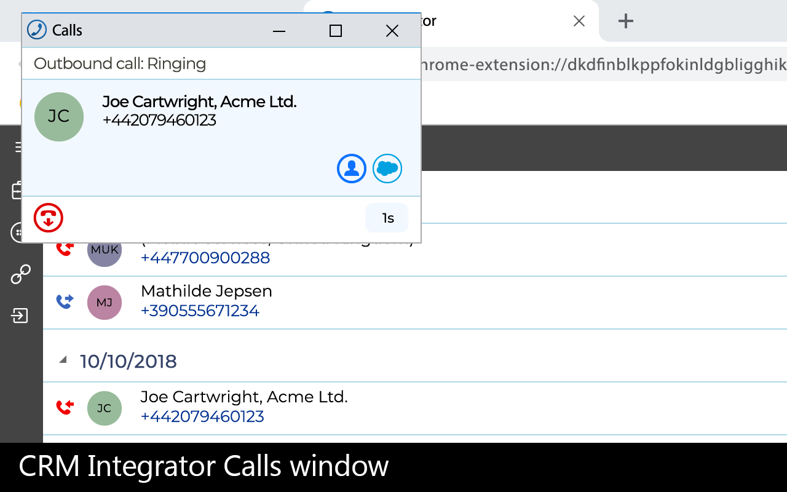
Task: Click the sign-out arrow icon in sidebar
Action: (20, 315)
